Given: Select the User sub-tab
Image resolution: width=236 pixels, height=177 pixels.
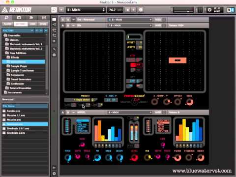Looking at the screenshot, I should pos(32,24).
